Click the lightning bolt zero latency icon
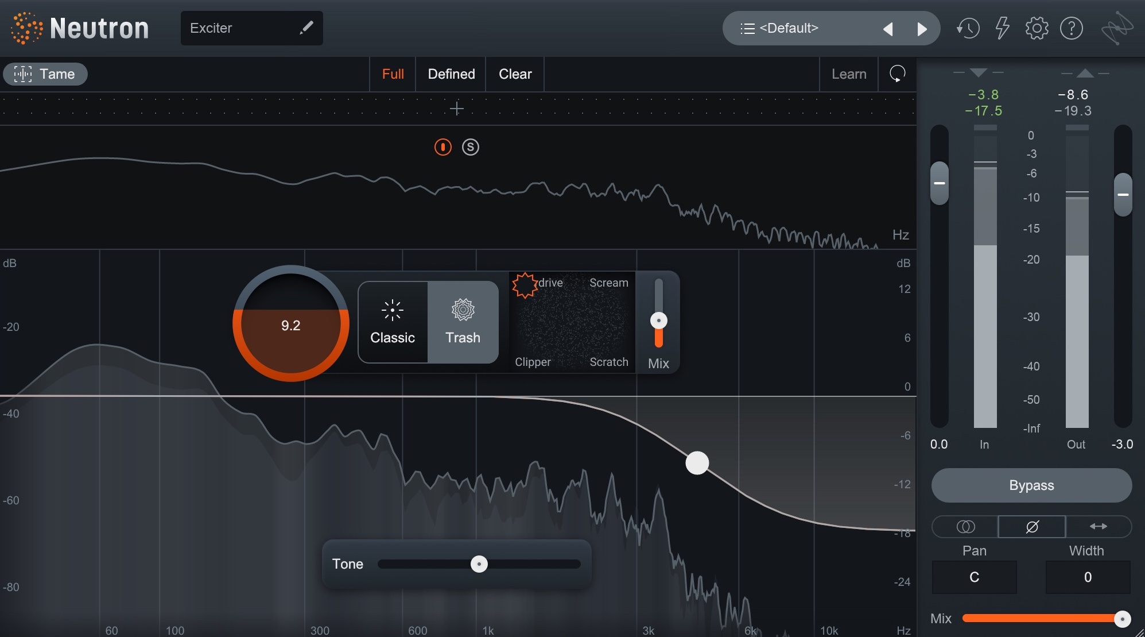 click(x=1002, y=28)
